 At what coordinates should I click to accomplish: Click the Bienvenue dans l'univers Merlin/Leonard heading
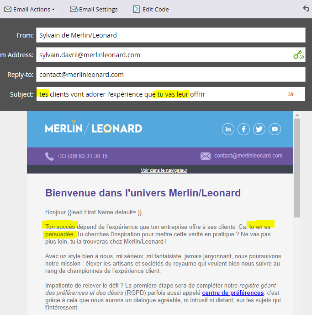coord(143,193)
